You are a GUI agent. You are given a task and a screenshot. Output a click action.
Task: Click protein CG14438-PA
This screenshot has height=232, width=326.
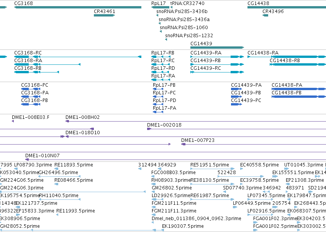tap(299, 89)
